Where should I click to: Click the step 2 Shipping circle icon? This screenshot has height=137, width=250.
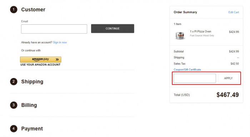pos(14,82)
